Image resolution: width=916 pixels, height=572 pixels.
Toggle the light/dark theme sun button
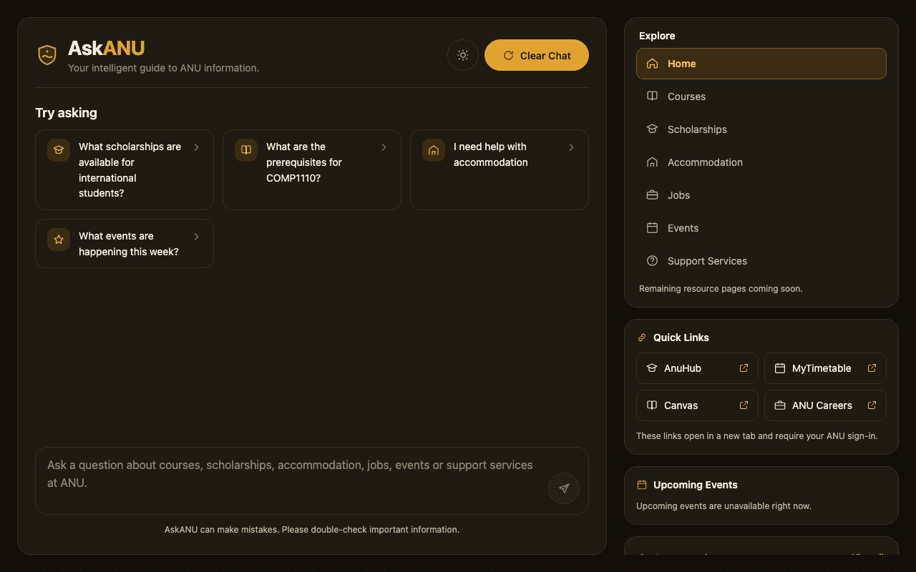point(463,55)
